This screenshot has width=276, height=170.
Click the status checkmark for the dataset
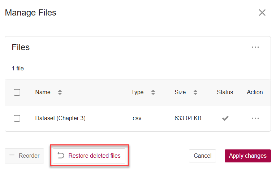(225, 118)
